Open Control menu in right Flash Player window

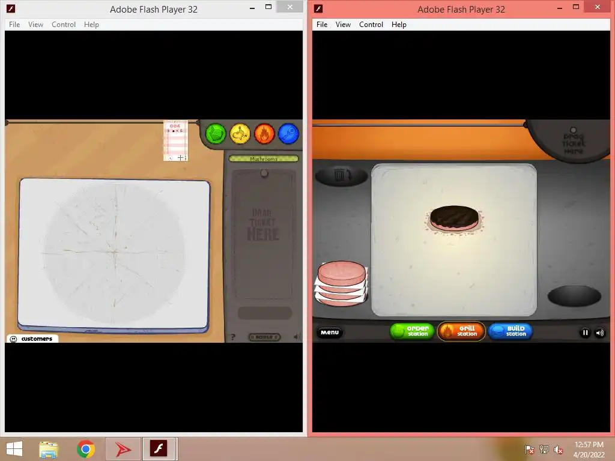[371, 24]
